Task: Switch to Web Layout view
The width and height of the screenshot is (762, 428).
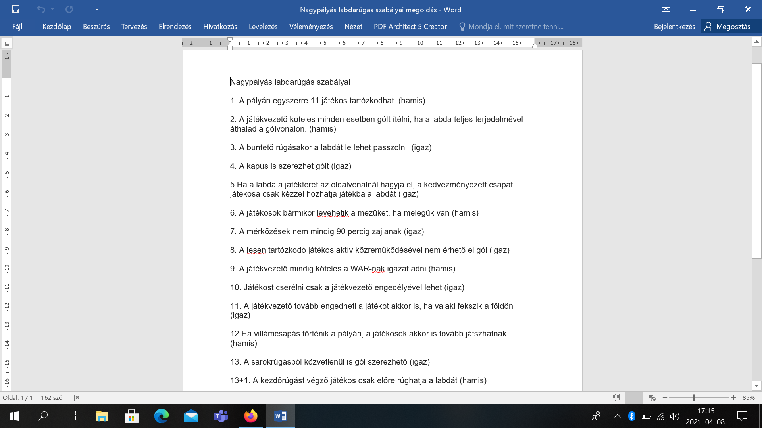Action: point(651,397)
